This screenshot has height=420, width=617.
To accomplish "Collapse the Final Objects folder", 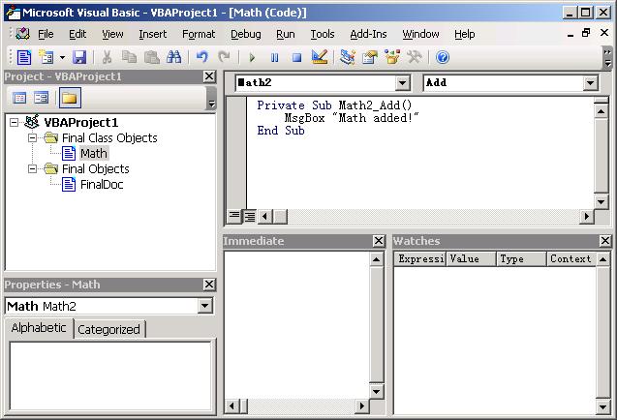I will pos(32,168).
